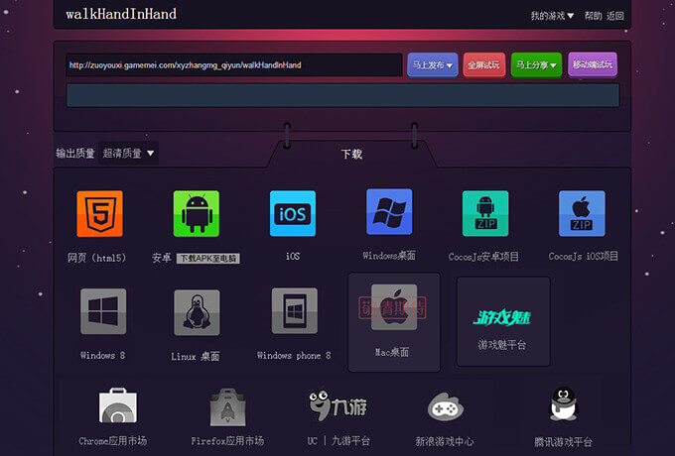
Task: Open the 游戏魅平台 logo tile
Action: (x=503, y=321)
